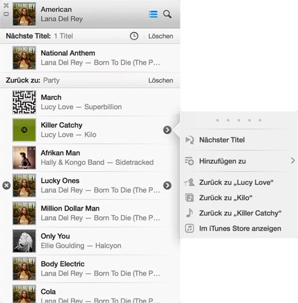Select the Killer Catchy song title

tap(62, 125)
